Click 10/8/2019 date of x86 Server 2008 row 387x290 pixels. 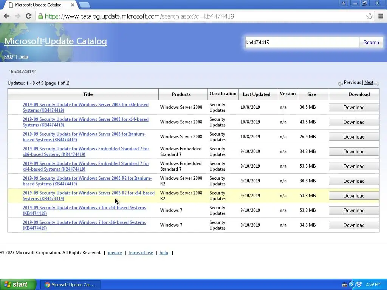tap(250, 107)
